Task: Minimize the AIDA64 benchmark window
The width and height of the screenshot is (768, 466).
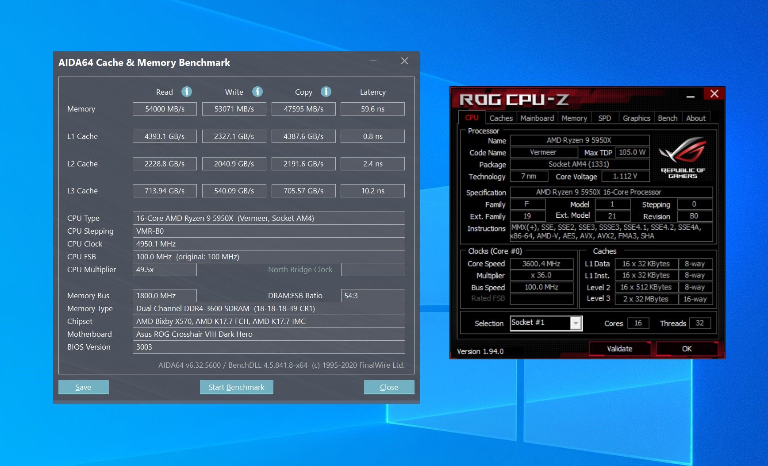Action: point(373,61)
